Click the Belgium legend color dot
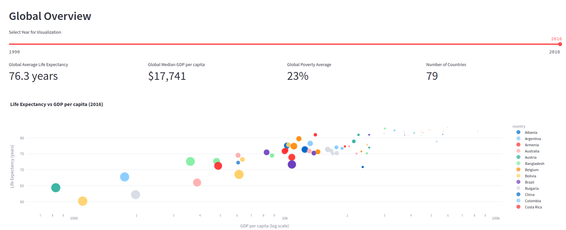This screenshot has height=230, width=566. pos(518,170)
